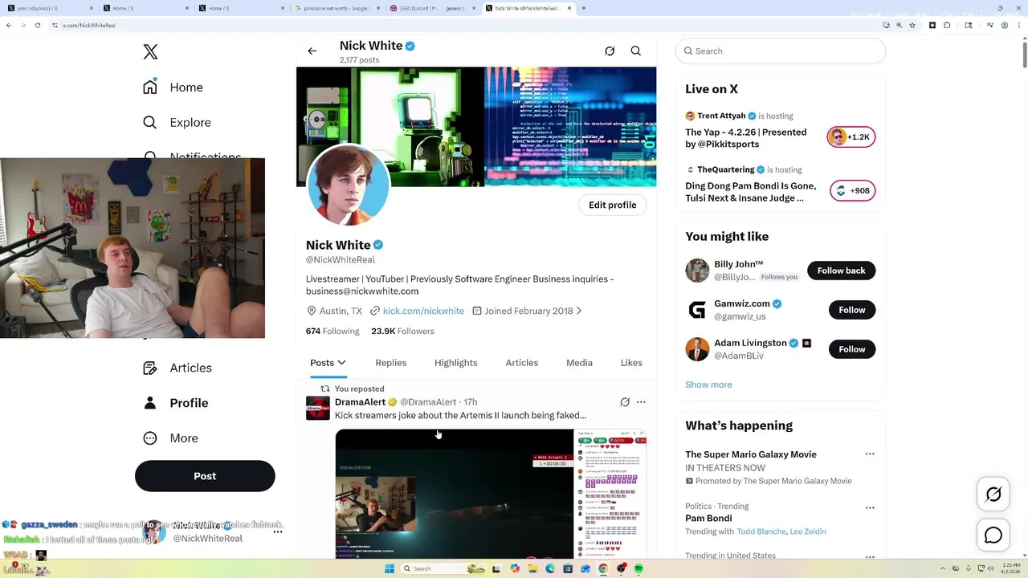Open the Explore search icon in sidebar
Viewport: 1028px width, 578px height.
pos(150,123)
